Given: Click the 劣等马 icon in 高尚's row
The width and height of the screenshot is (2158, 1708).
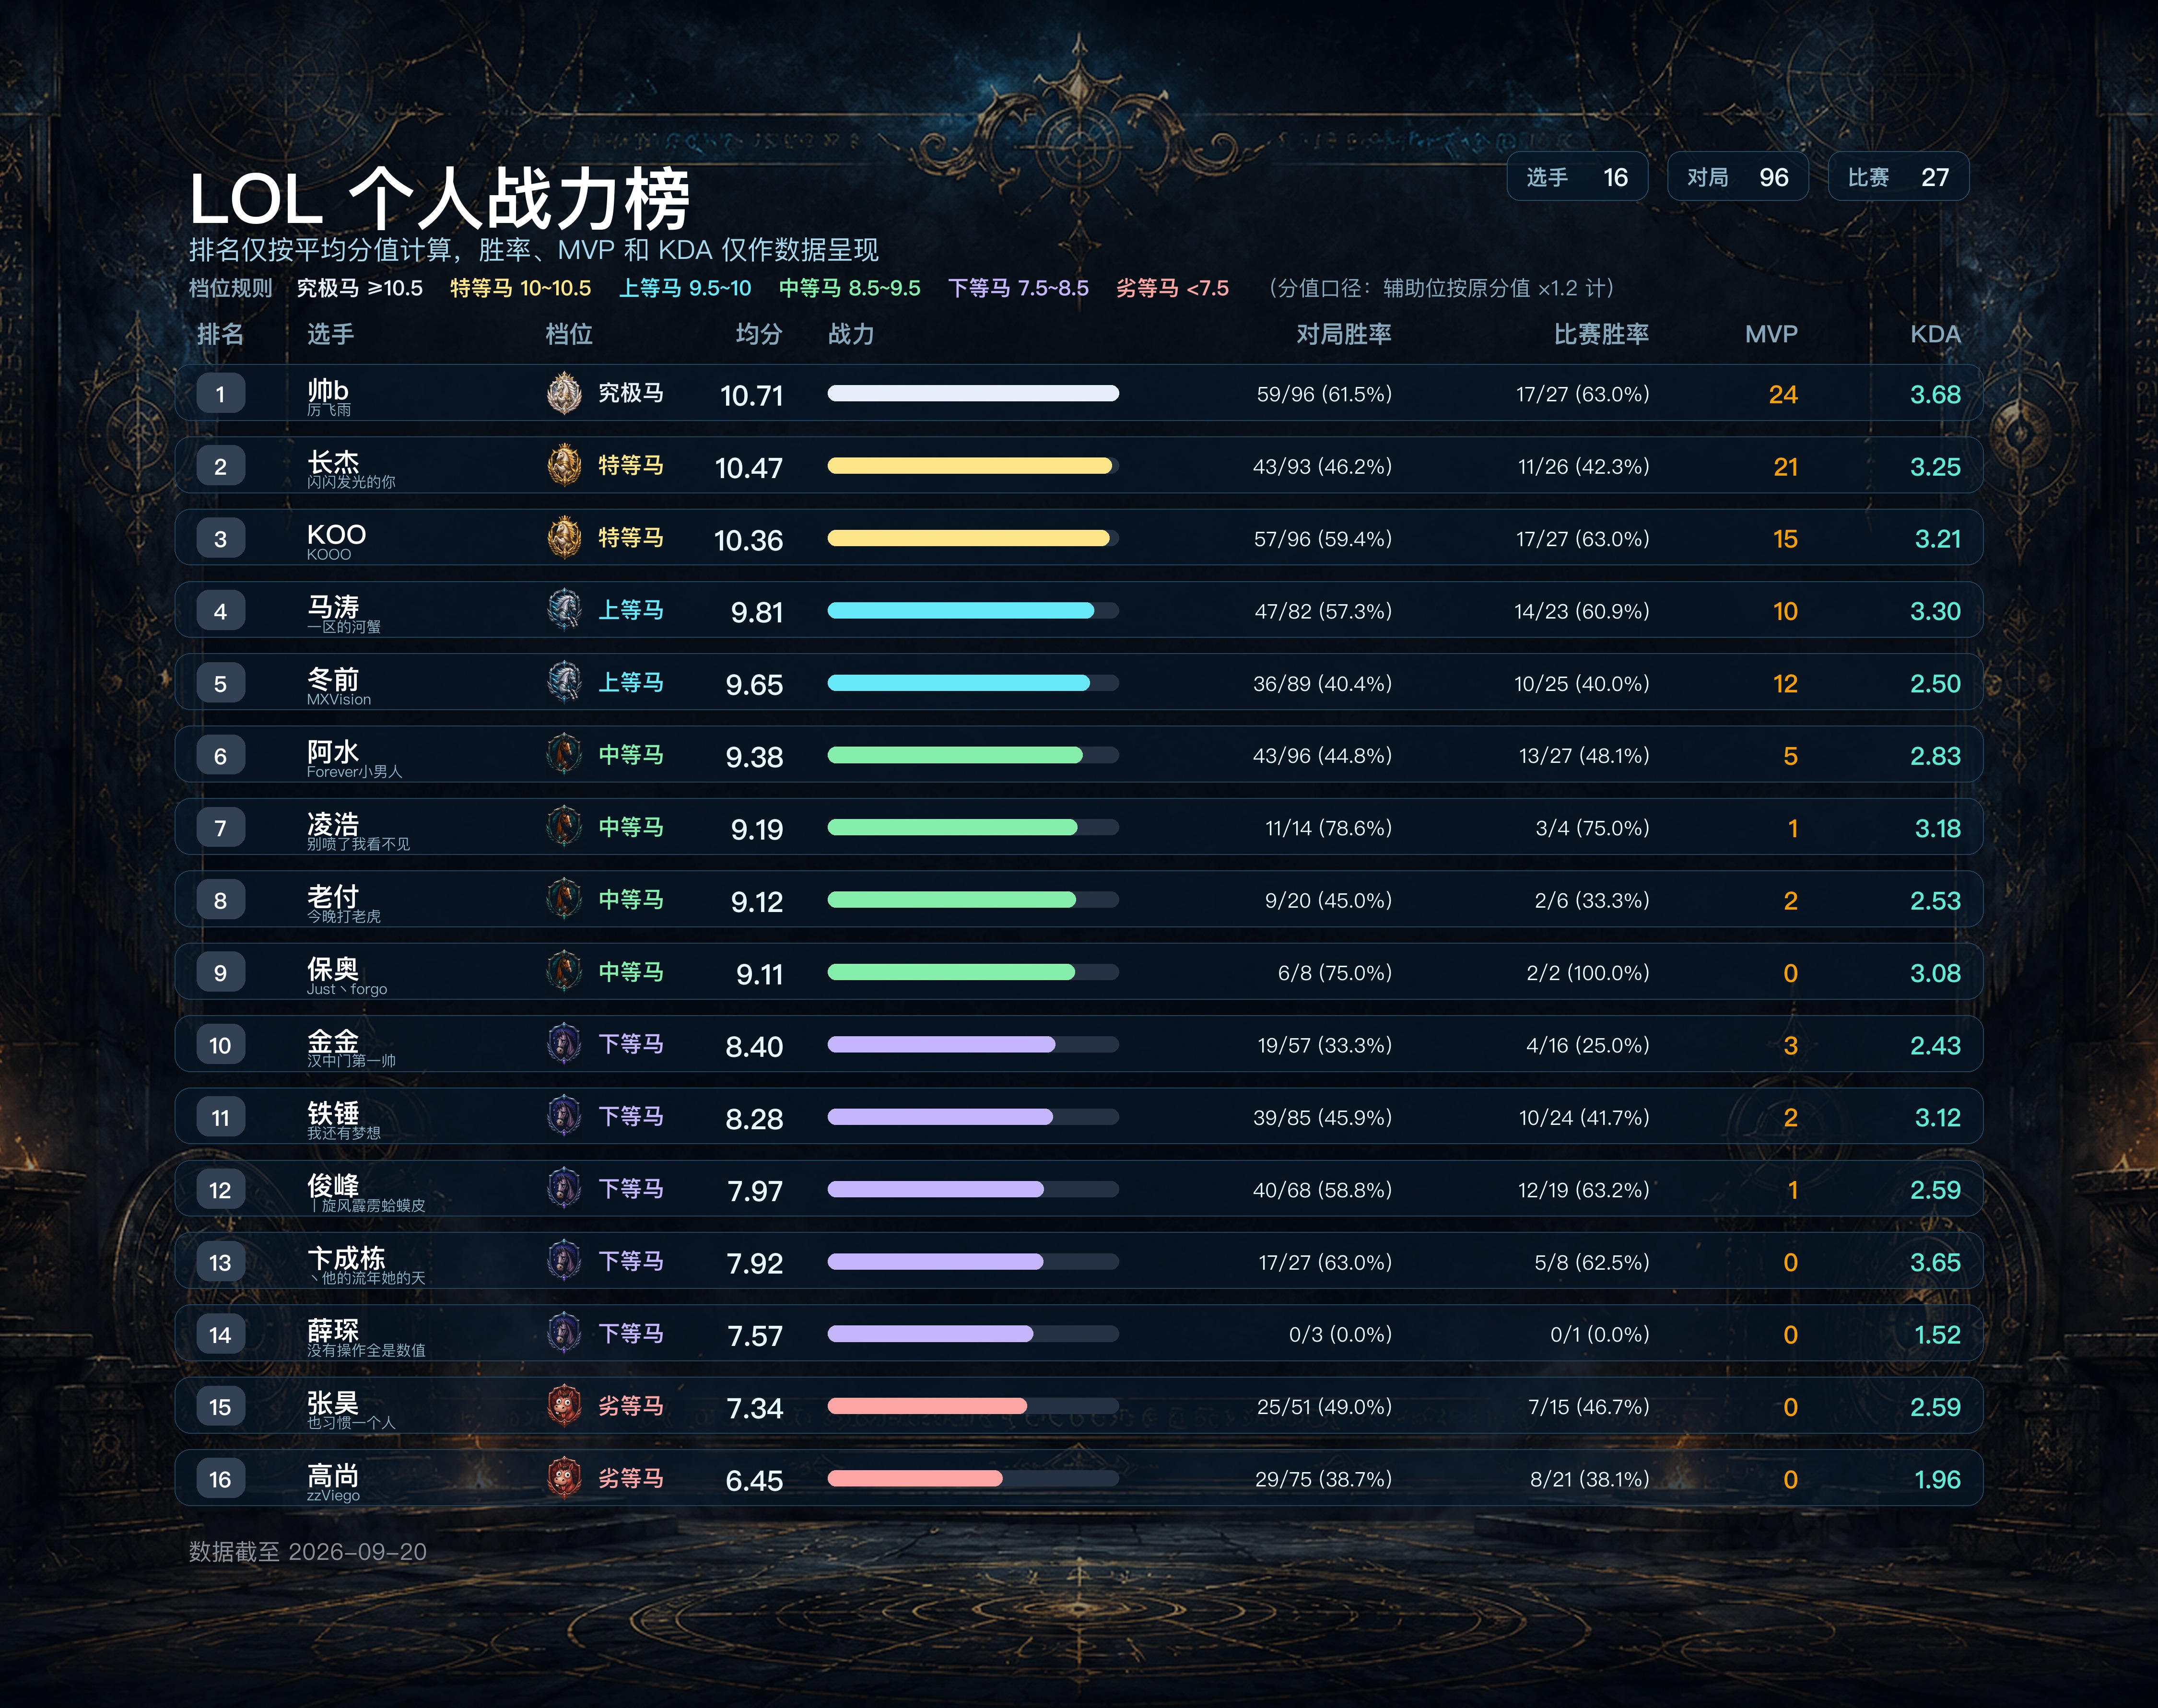Looking at the screenshot, I should tap(564, 1478).
